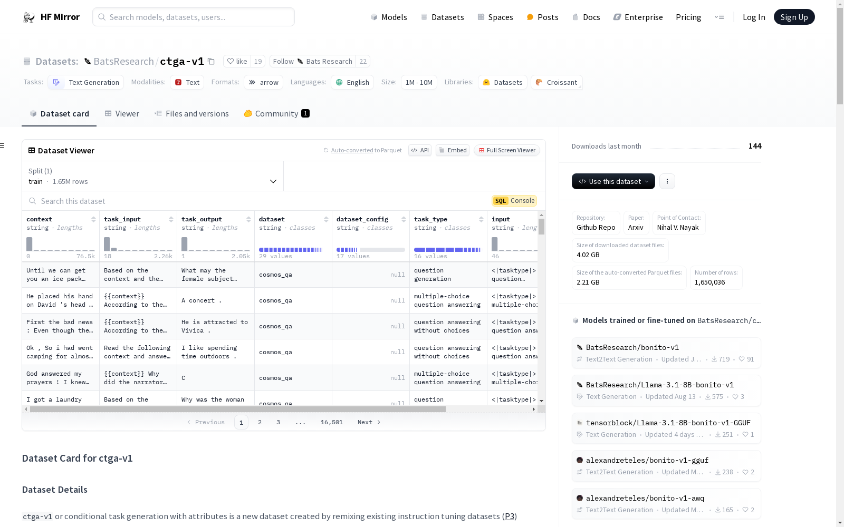
Task: Copy the dataset name ctga-v1 with copy icon
Action: (x=211, y=61)
